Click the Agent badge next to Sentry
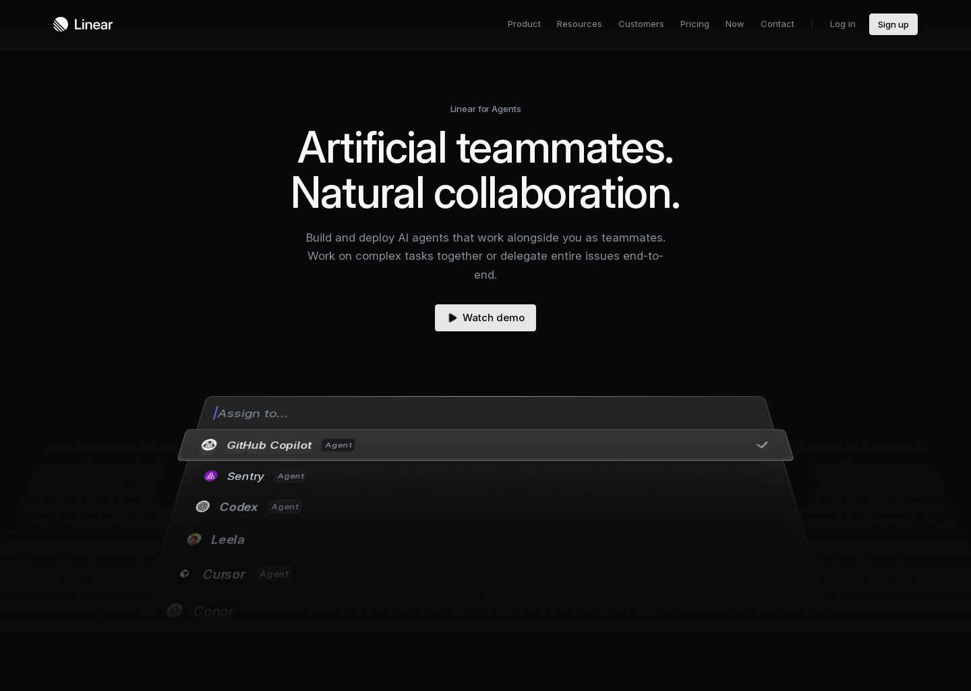Image resolution: width=971 pixels, height=691 pixels. (x=290, y=476)
